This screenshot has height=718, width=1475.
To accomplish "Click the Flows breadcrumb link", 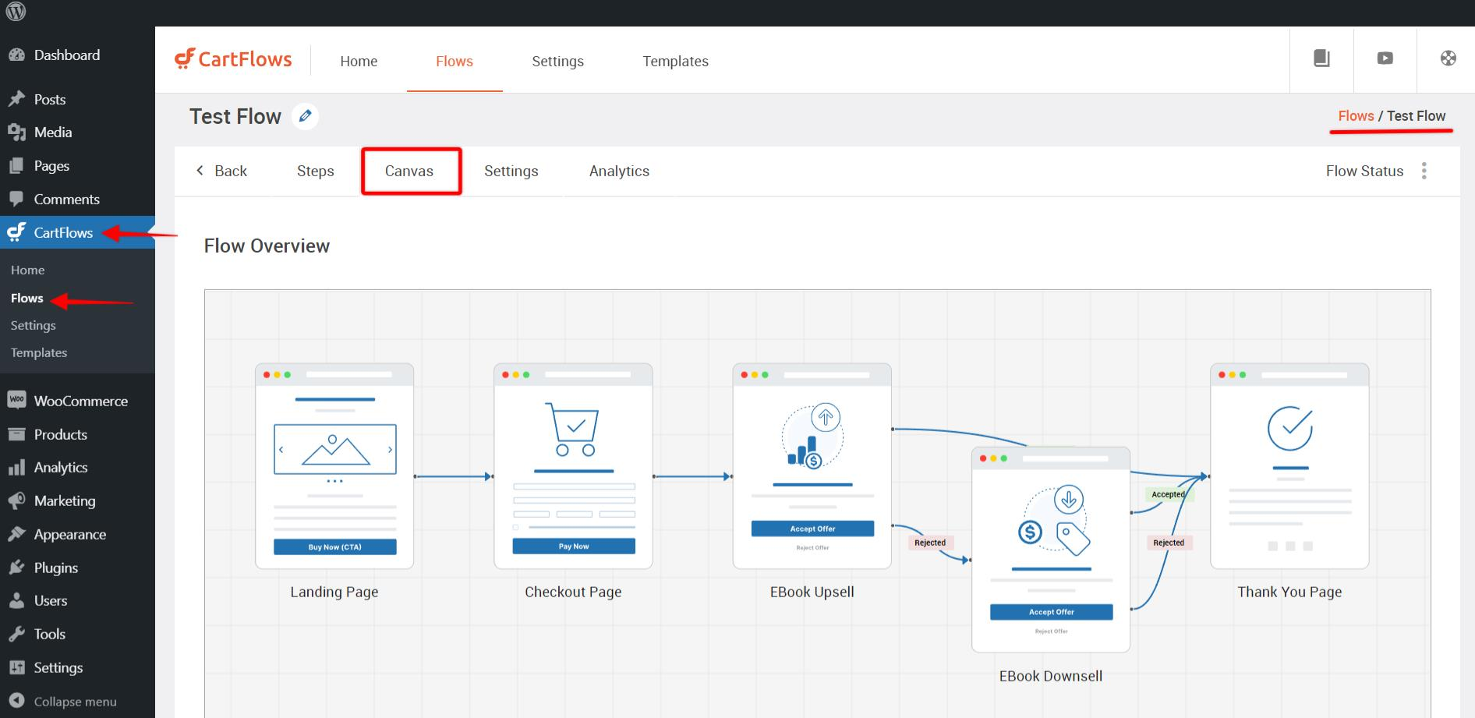I will click(1355, 115).
